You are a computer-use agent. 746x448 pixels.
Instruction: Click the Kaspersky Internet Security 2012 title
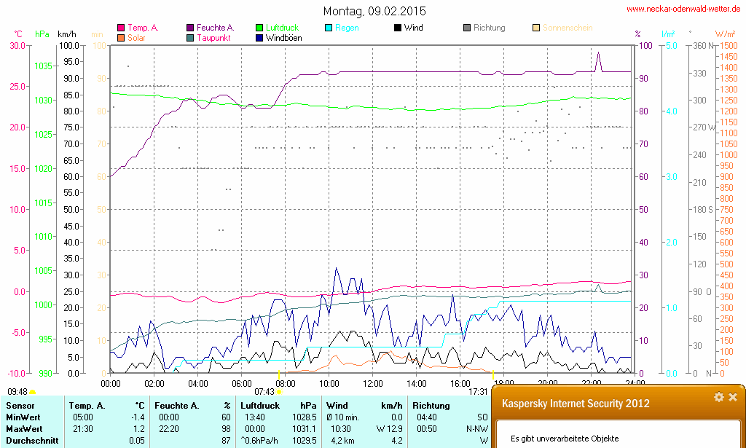576,404
